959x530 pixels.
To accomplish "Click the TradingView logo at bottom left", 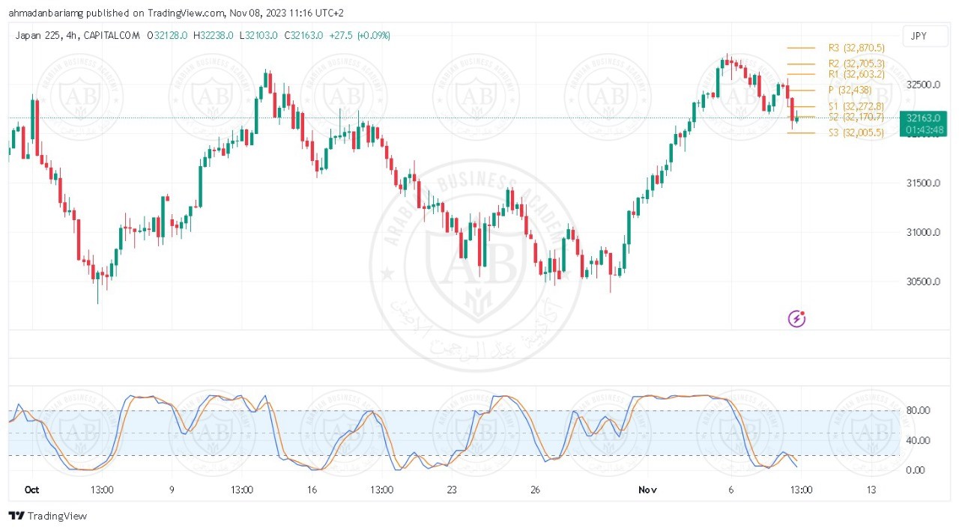I will 48,516.
